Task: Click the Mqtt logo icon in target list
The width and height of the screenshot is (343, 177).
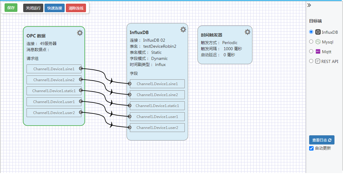Action: [318, 52]
